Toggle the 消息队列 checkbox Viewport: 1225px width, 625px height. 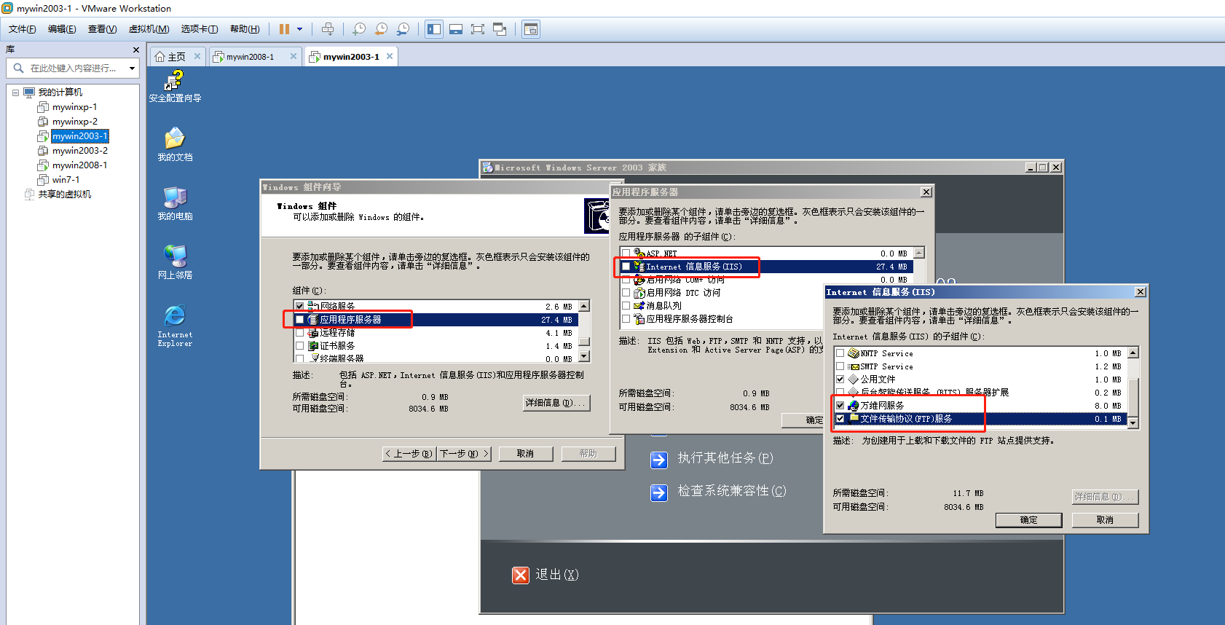click(626, 306)
